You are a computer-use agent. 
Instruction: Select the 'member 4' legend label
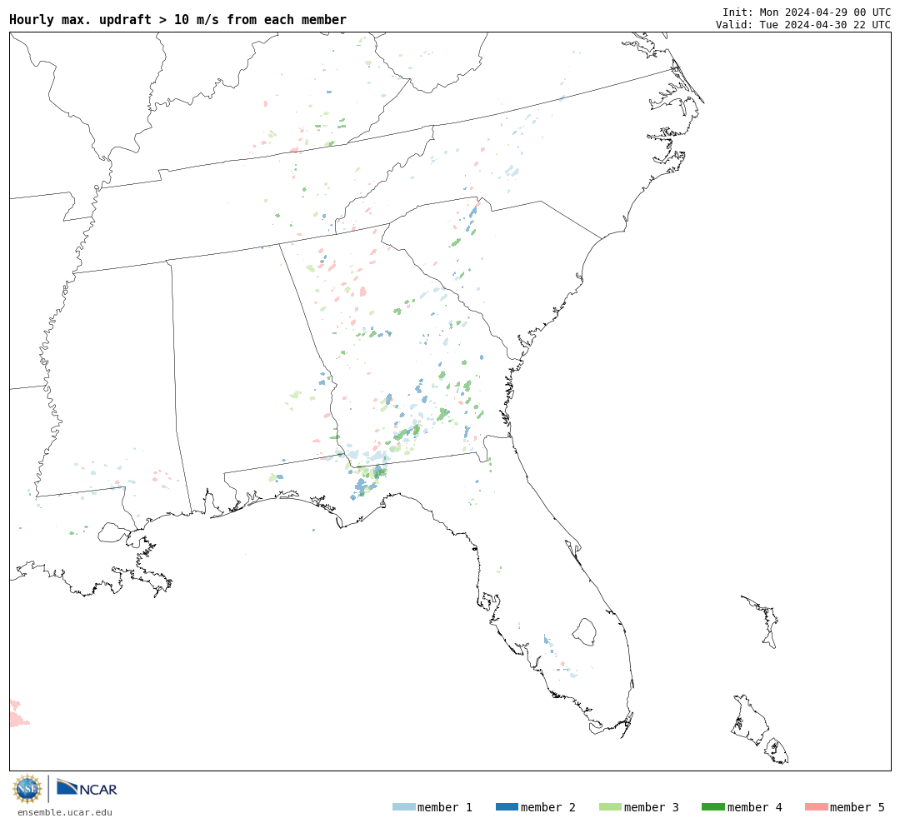click(755, 807)
